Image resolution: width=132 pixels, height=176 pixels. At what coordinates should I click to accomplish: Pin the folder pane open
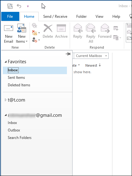coord(68,54)
